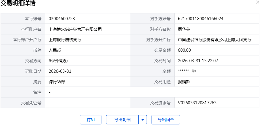The width and height of the screenshot is (262, 130).
Task: Click the 打印 button
Action: coord(91,120)
